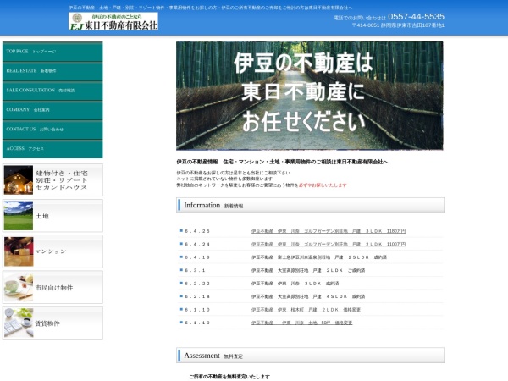Click the address 〒414-0051 text
The image size is (508, 381).
(x=398, y=25)
